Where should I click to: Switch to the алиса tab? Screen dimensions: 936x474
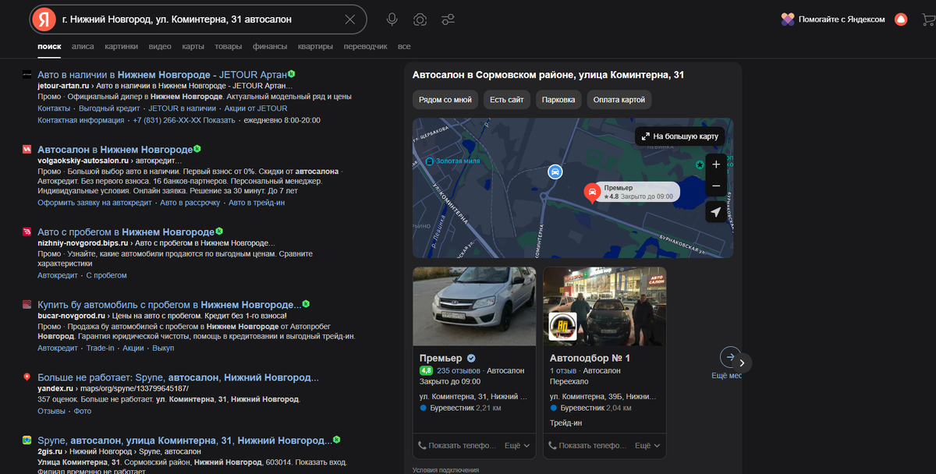pyautogui.click(x=83, y=47)
